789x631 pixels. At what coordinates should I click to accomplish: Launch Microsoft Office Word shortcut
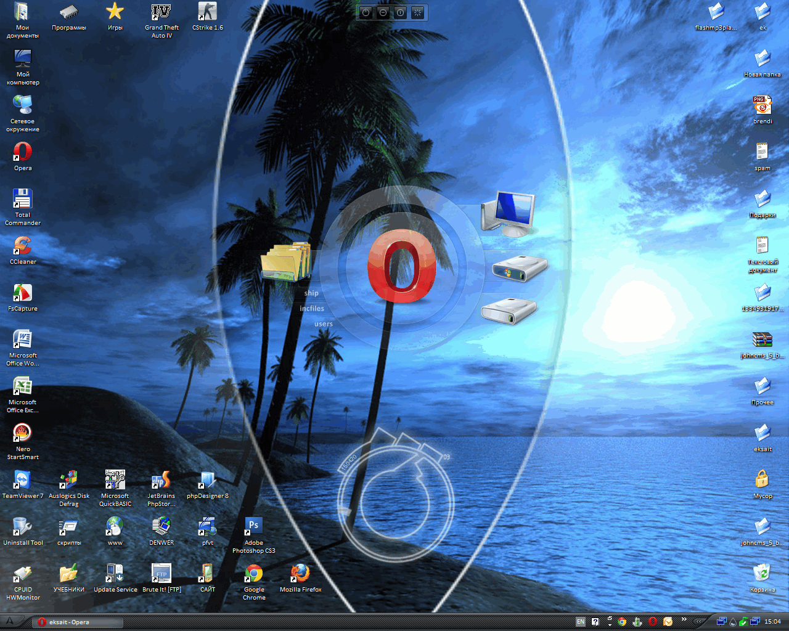click(x=23, y=348)
